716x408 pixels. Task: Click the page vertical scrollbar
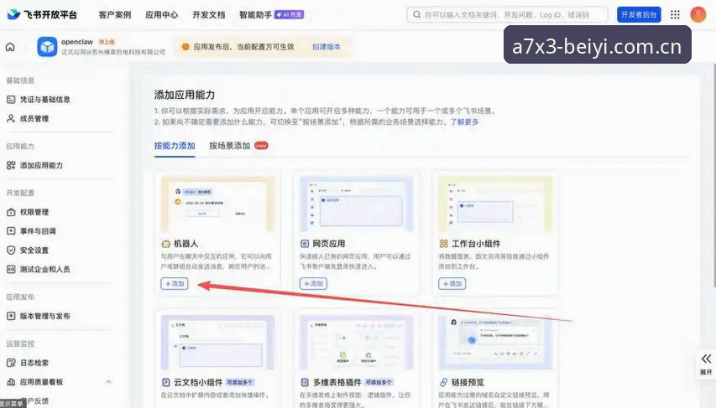713,175
